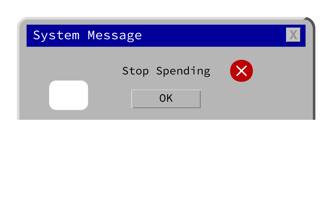Click the word Spending in the message
Screen dimensions: 332x221
point(183,71)
